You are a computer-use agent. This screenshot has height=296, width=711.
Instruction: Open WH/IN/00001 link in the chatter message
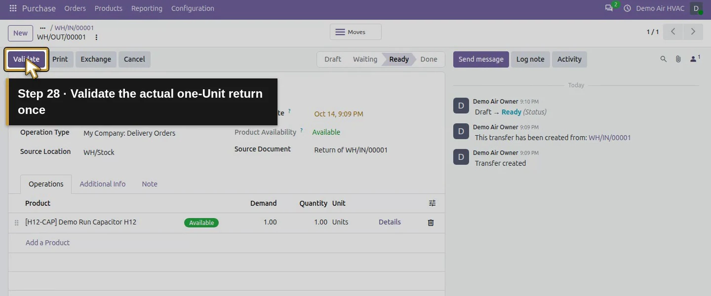point(610,138)
